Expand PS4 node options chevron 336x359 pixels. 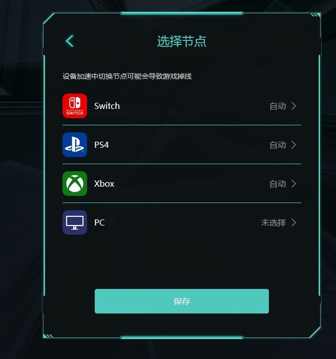point(294,145)
